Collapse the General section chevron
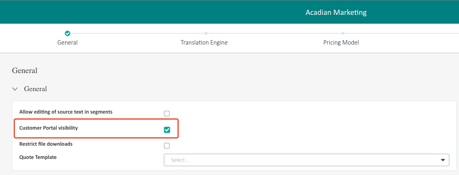459x175 pixels. [15, 89]
